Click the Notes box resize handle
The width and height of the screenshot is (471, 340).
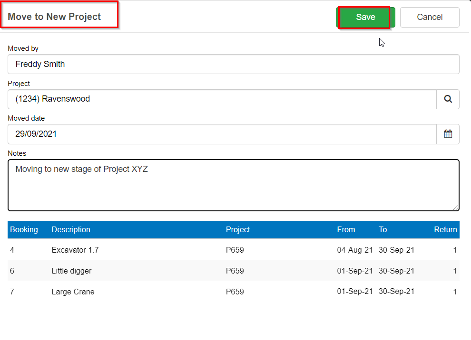click(x=456, y=208)
